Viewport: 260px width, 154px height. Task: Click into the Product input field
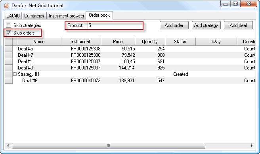point(115,25)
